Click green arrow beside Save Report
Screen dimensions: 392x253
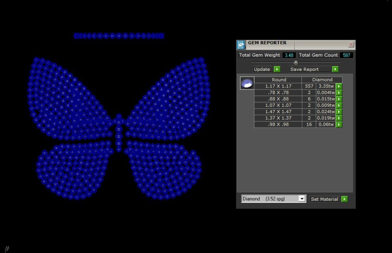point(335,69)
